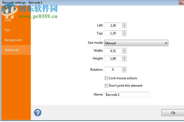184x122 pixels.
Task: Increase the Width value with up arrow
Action: pos(124,49)
